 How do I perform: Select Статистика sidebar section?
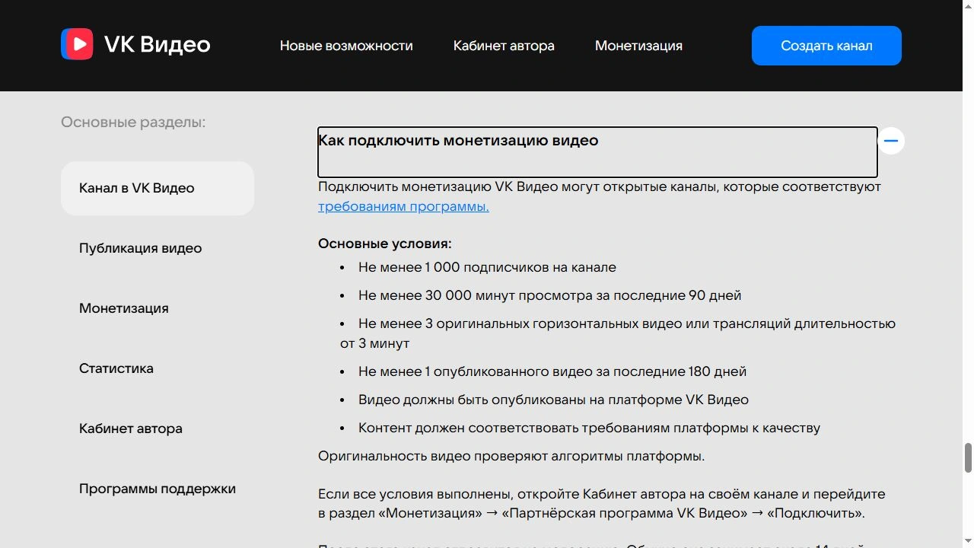point(116,368)
